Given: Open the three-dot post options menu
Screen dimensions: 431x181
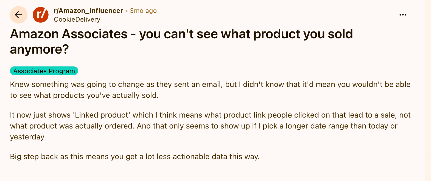Looking at the screenshot, I should (403, 15).
